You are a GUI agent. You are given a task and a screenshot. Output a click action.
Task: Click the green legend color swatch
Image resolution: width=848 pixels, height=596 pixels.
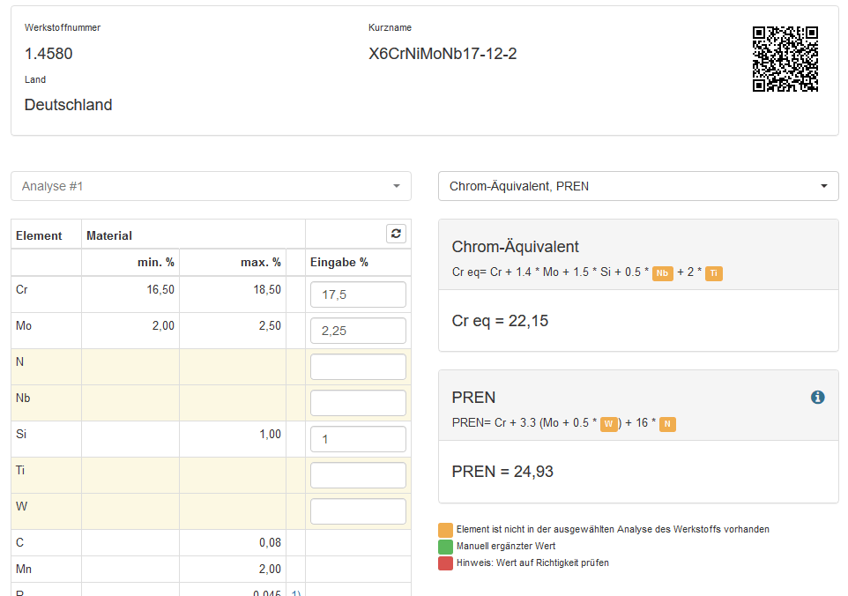coord(445,547)
